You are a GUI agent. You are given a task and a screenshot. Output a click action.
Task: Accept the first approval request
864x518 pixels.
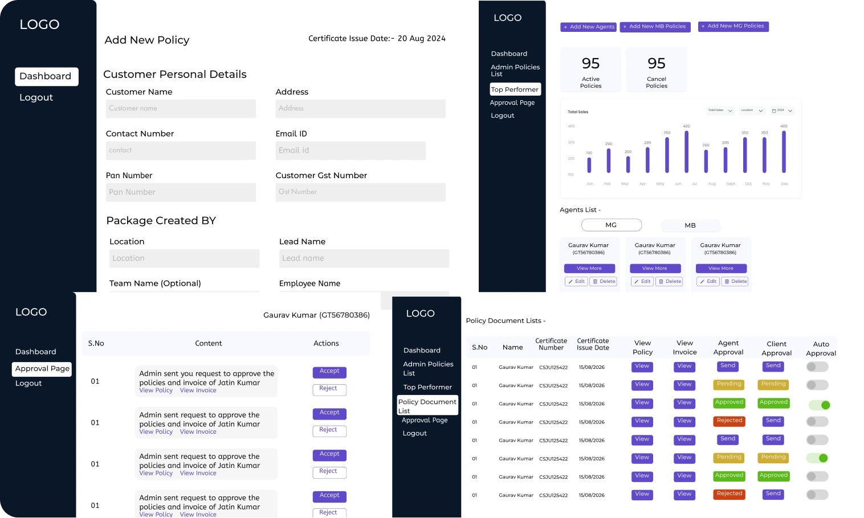(x=329, y=372)
